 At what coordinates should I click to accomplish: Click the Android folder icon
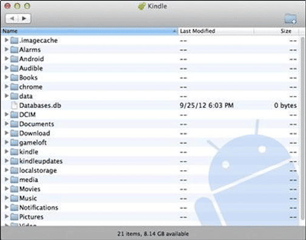coord(15,59)
